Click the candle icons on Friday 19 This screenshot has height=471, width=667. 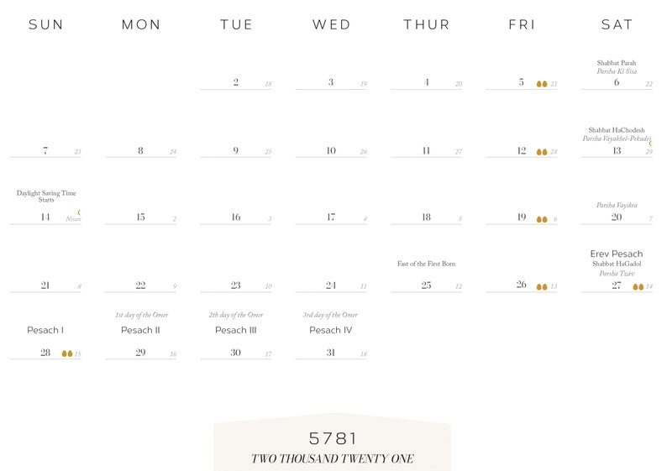(x=542, y=219)
